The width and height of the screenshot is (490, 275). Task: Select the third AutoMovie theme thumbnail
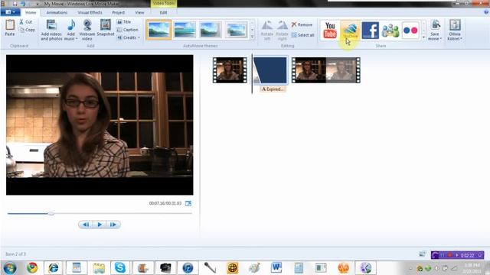[211, 30]
